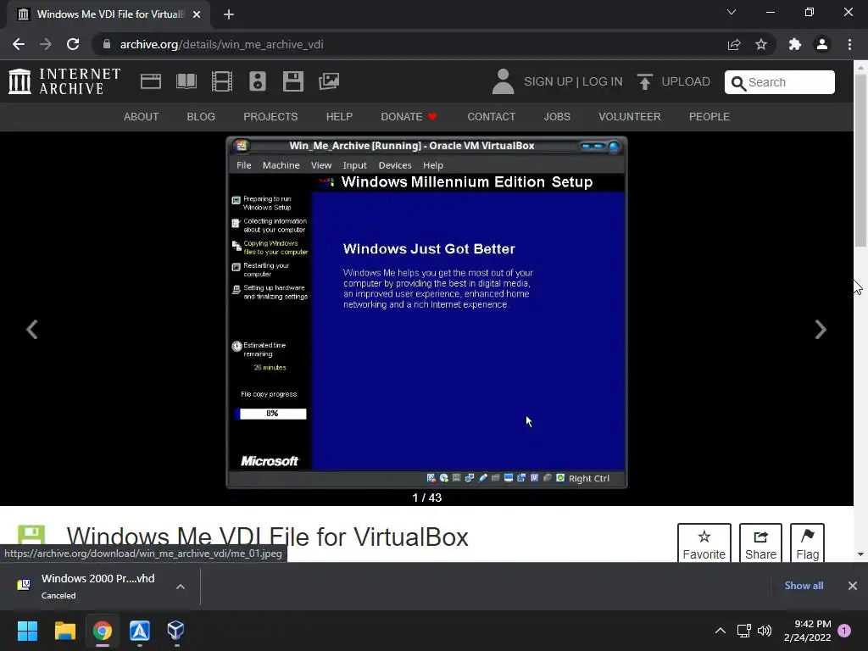Click the UPLOAD link
Screen dimensions: 868x651
(685, 82)
